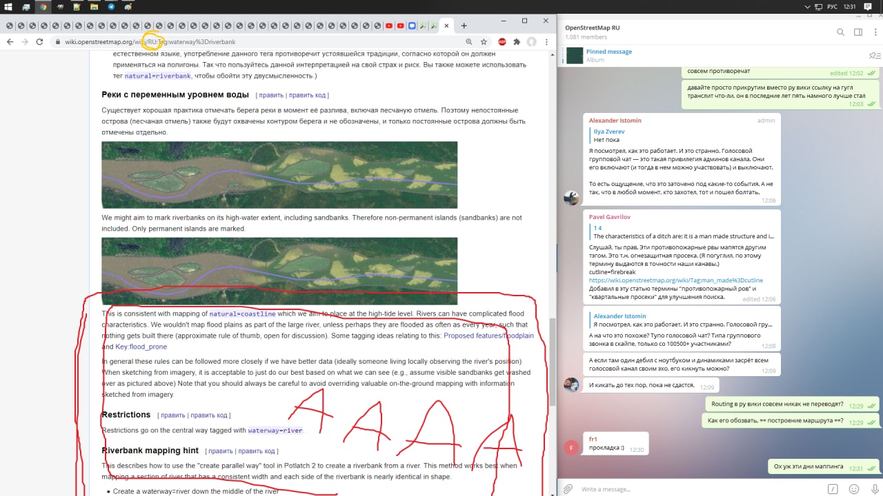The image size is (883, 496).
Task: Bookmark this page with the star icon
Action: 484,42
